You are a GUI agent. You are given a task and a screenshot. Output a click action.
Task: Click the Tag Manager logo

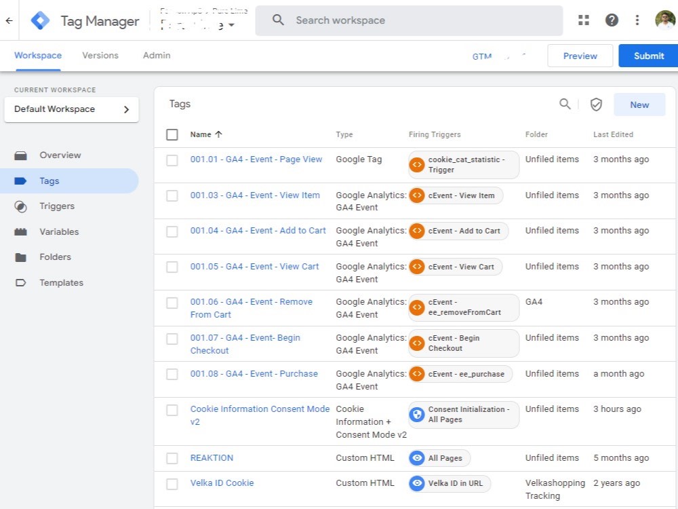(40, 20)
